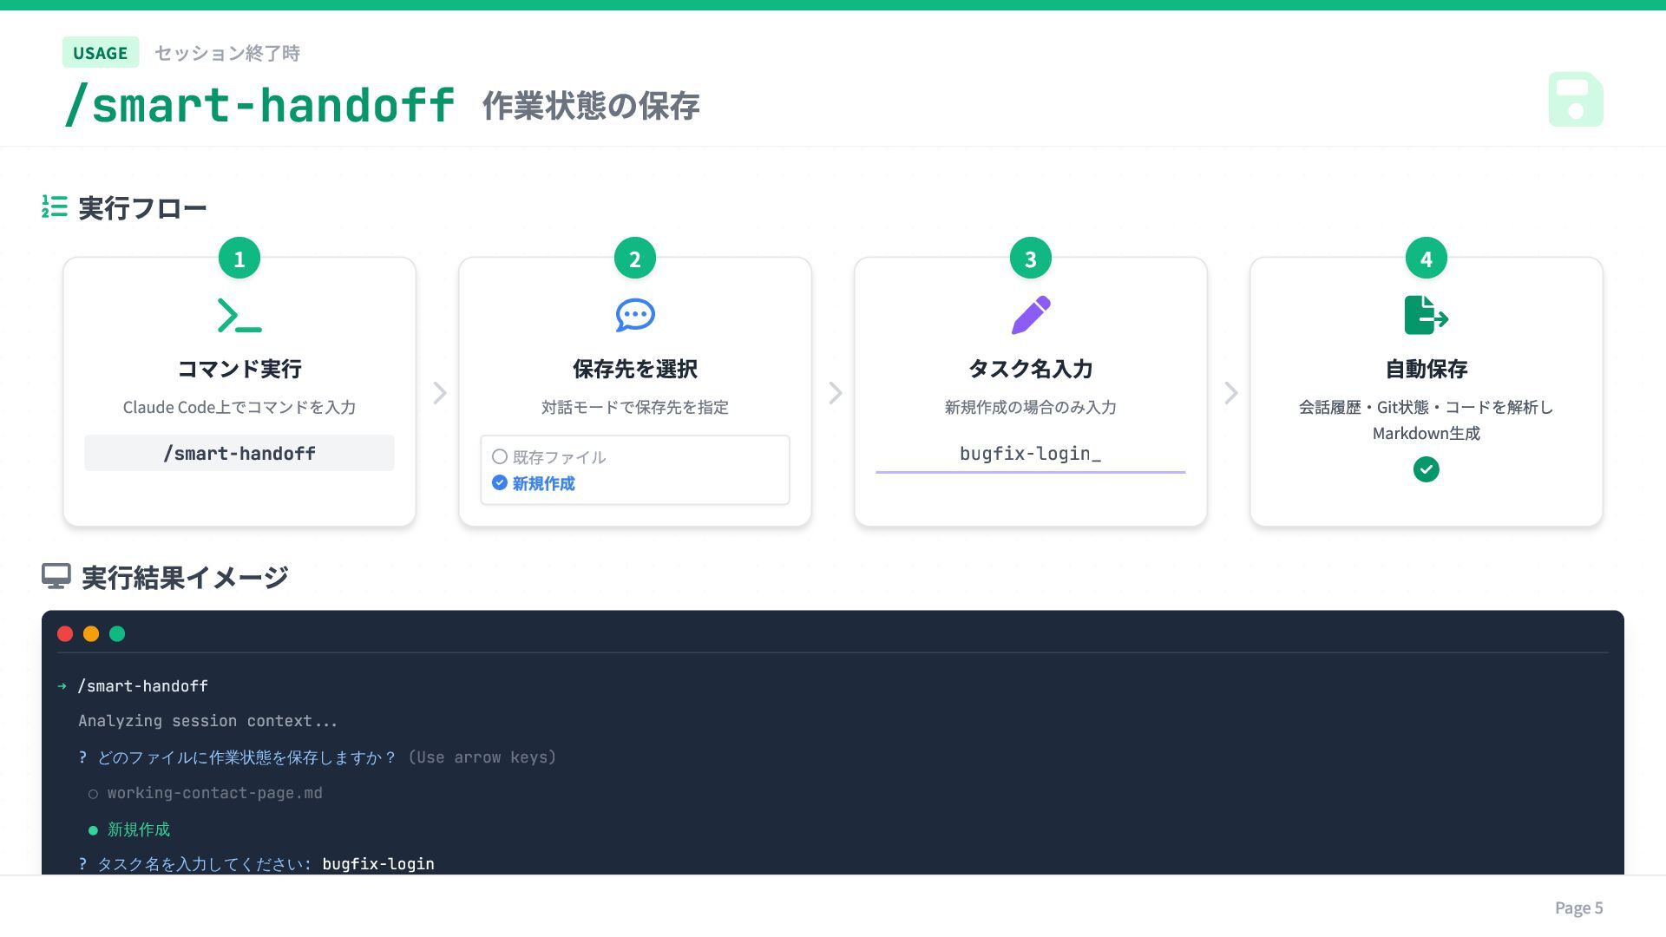This screenshot has height=937, width=1666.
Task: Click the chevron arrow between steps 3 and 4
Action: pyautogui.click(x=1230, y=393)
